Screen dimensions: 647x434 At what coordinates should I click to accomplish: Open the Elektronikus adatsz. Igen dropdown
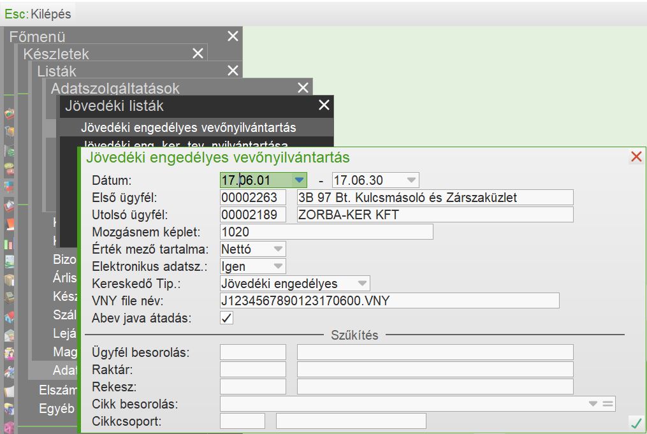point(278,266)
